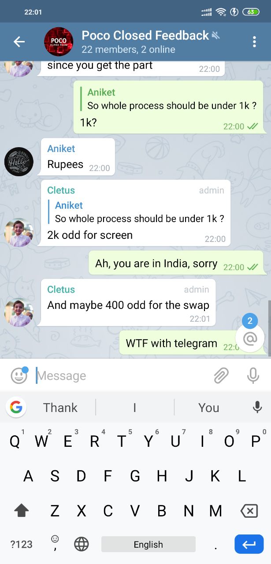Open the emoji and sticker picker
Image resolution: width=271 pixels, height=564 pixels.
click(19, 376)
